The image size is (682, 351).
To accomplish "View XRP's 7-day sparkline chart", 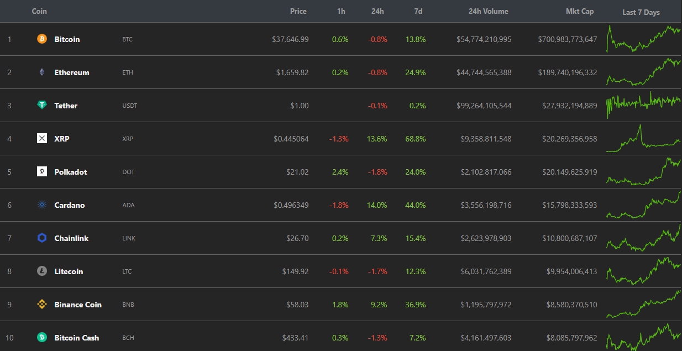I will (643, 139).
